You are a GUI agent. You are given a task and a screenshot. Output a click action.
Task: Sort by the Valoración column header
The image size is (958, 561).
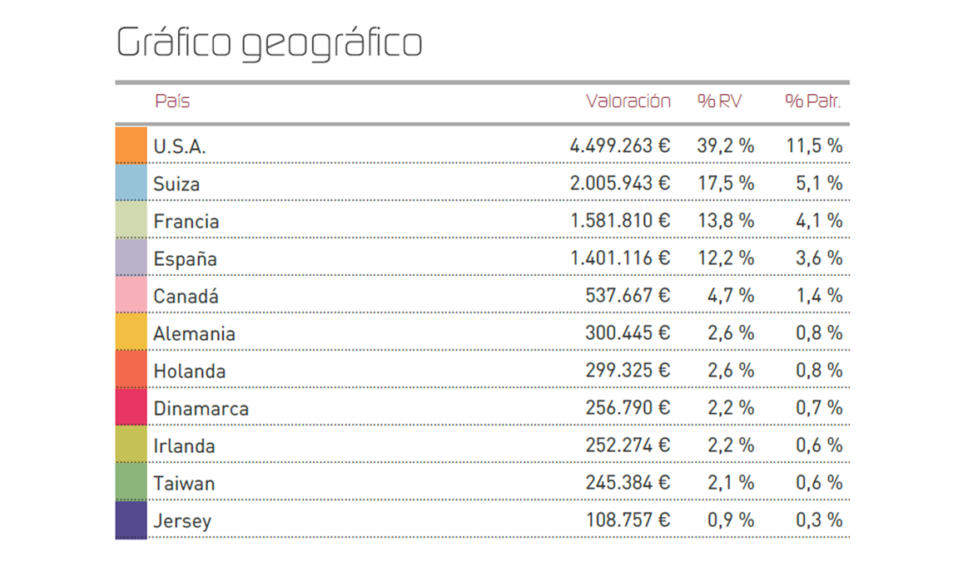click(x=628, y=101)
